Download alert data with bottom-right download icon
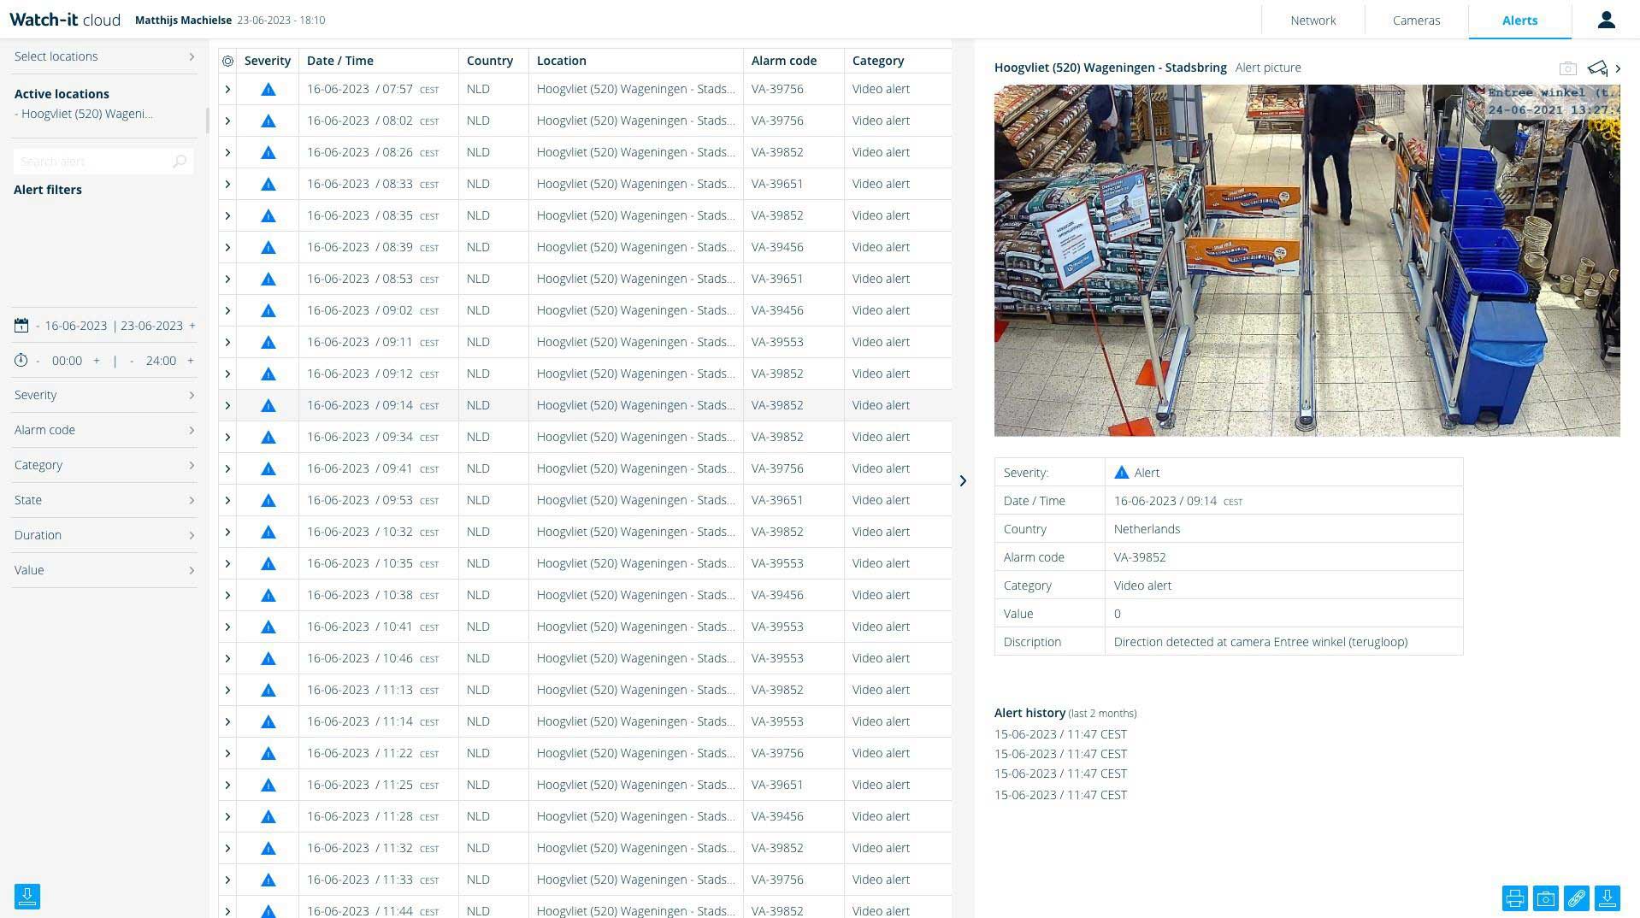The image size is (1640, 918). coord(1608,898)
